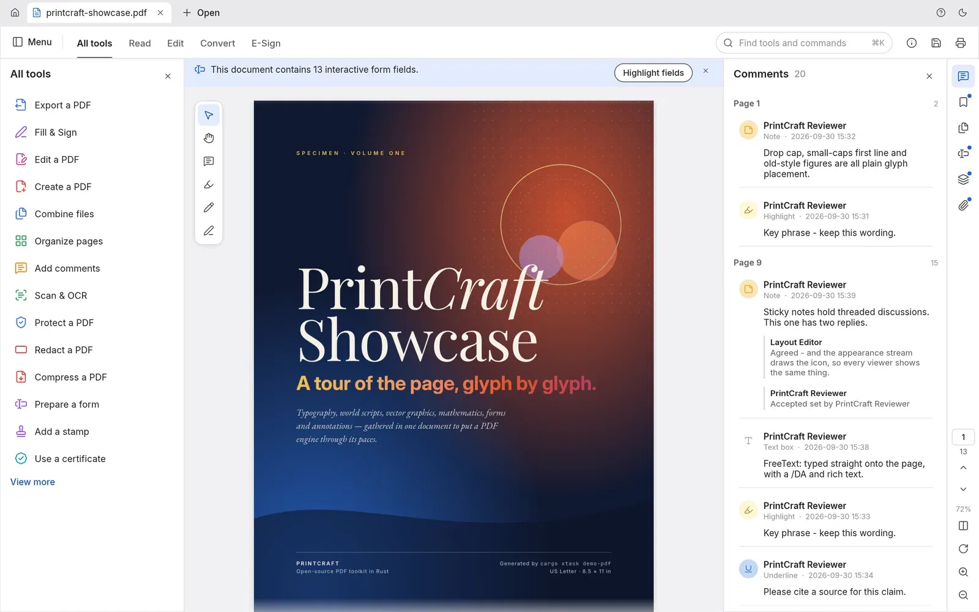Zoom out of the document
The width and height of the screenshot is (979, 612).
pos(963,595)
